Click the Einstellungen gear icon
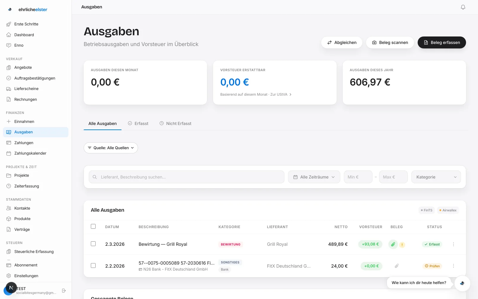 point(9,276)
